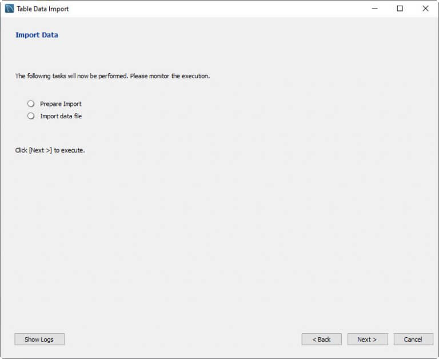This screenshot has height=359, width=439.
Task: Click the Prepare Import status circle
Action: (31, 104)
